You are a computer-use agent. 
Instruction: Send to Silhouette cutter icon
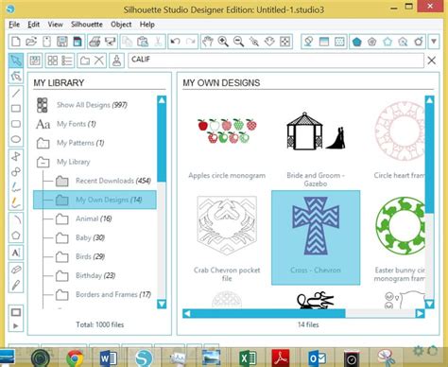[110, 42]
